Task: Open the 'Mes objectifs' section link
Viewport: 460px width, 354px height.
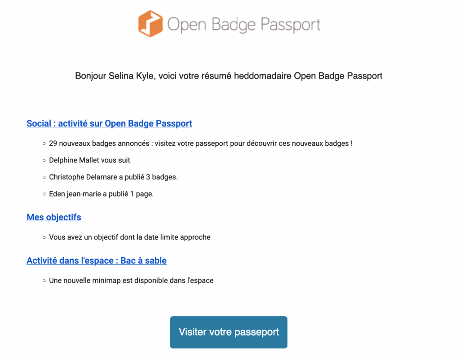Action: (53, 217)
